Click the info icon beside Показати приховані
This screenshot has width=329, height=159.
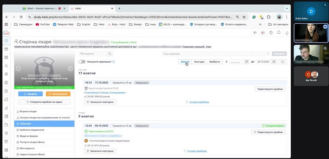coord(114,62)
